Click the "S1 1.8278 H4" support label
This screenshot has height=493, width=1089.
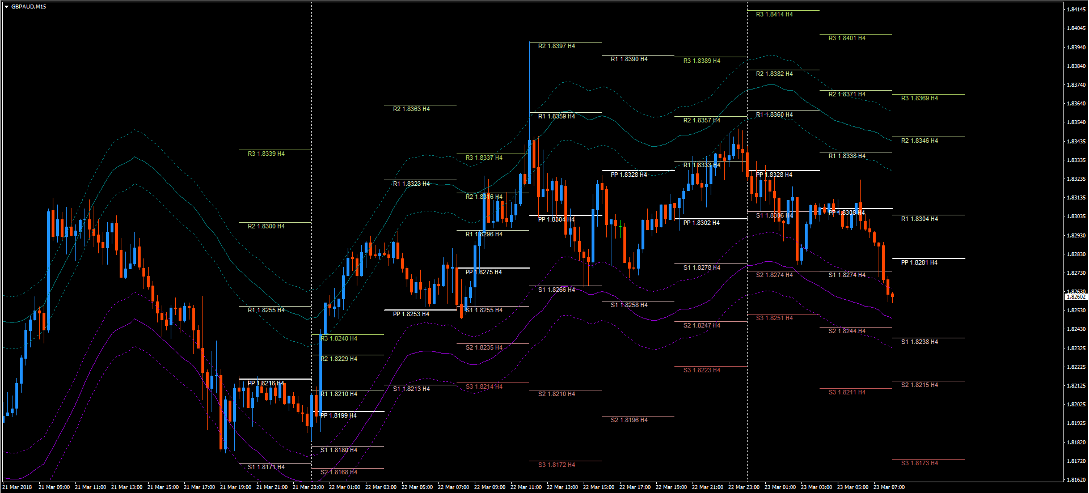702,268
